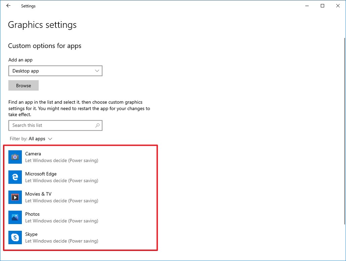Click the Camera app icon
Image resolution: width=346 pixels, height=261 pixels.
15,157
